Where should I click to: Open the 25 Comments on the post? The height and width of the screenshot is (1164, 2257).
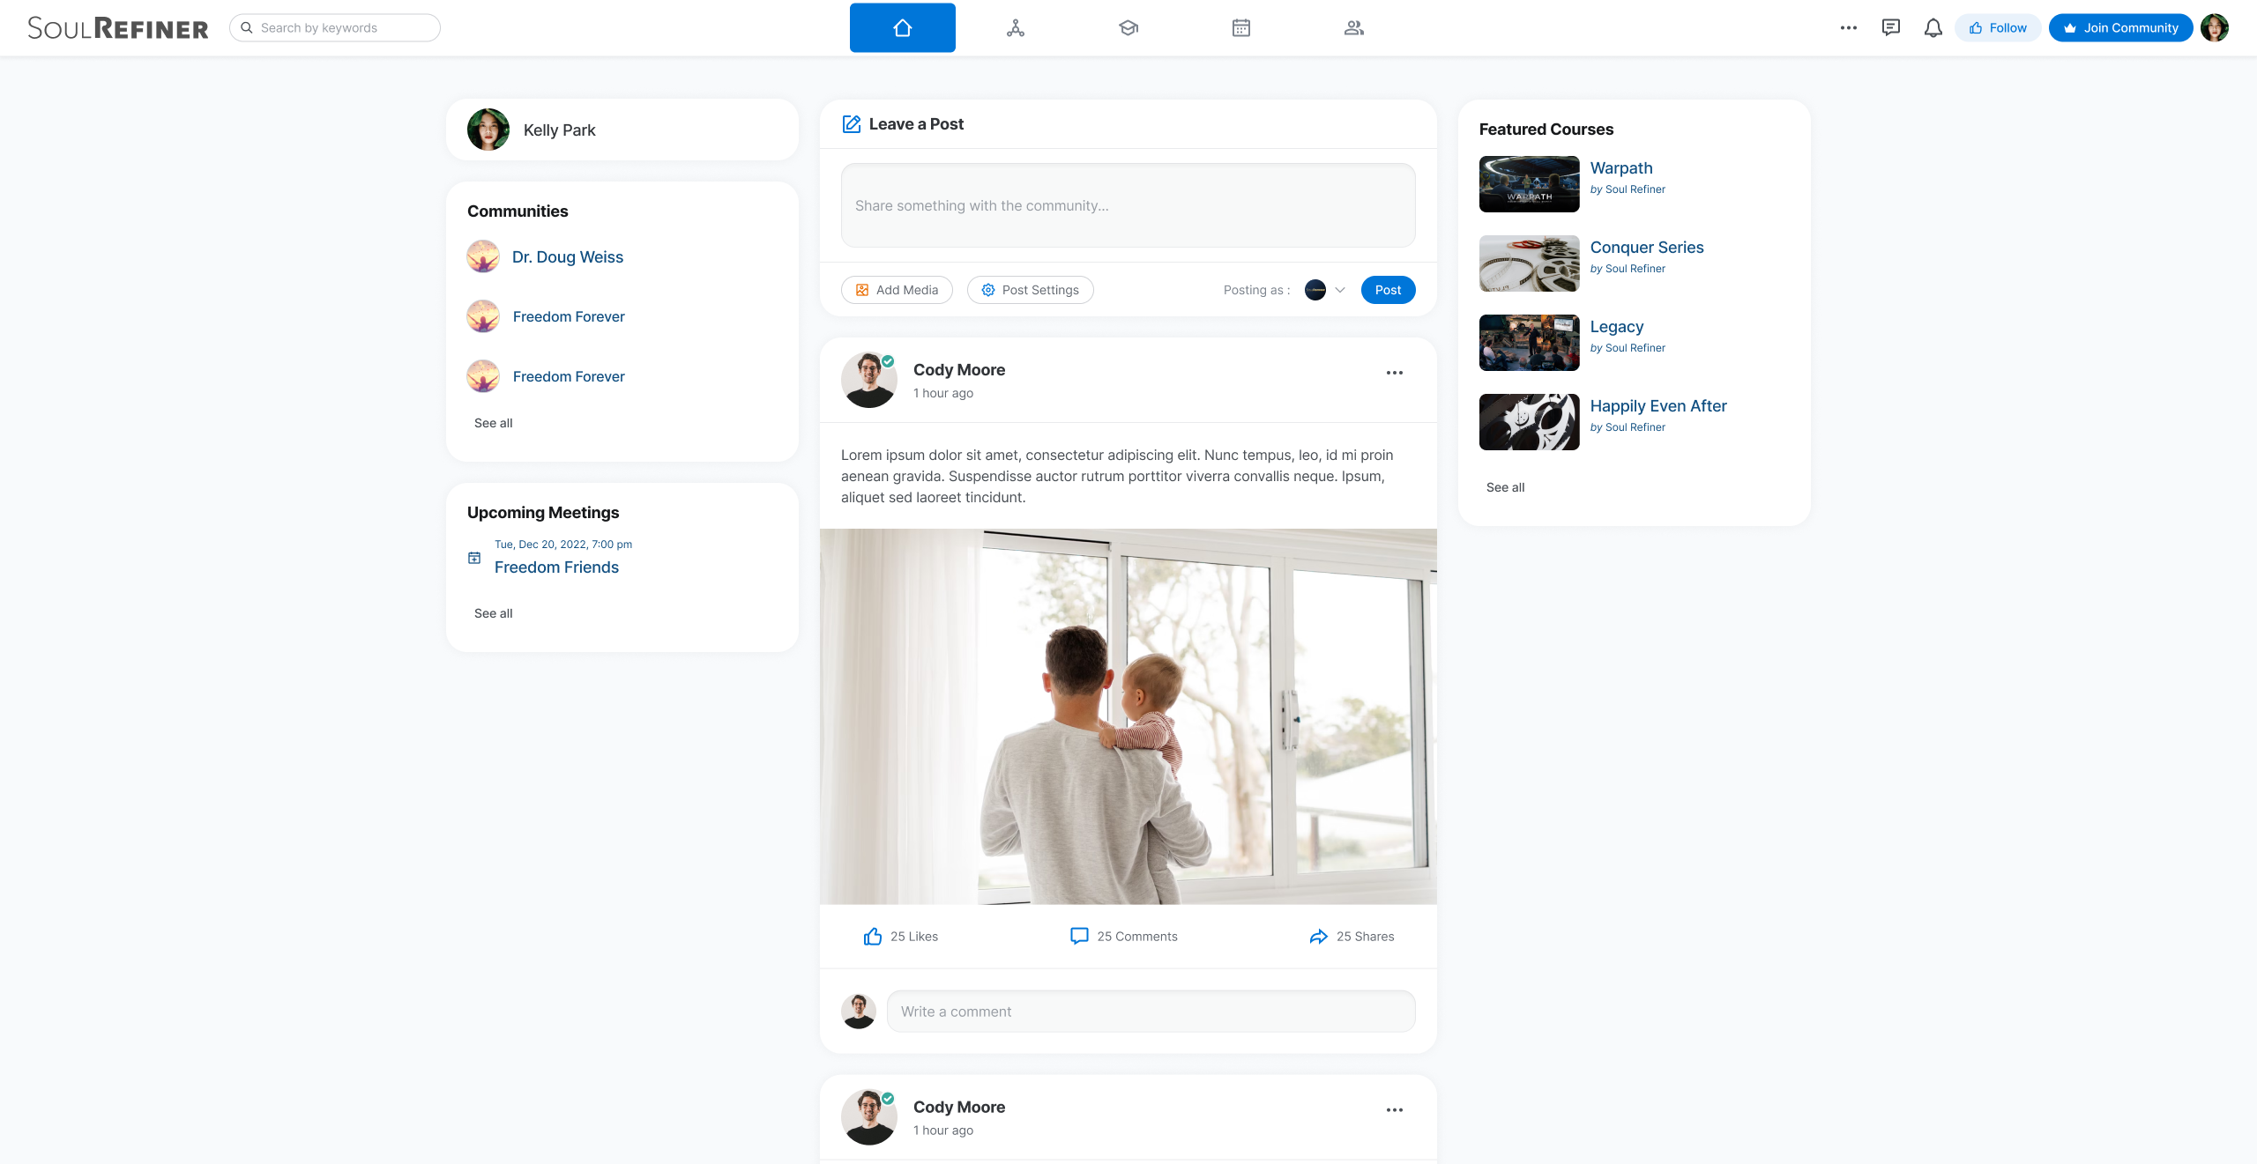[x=1123, y=937]
